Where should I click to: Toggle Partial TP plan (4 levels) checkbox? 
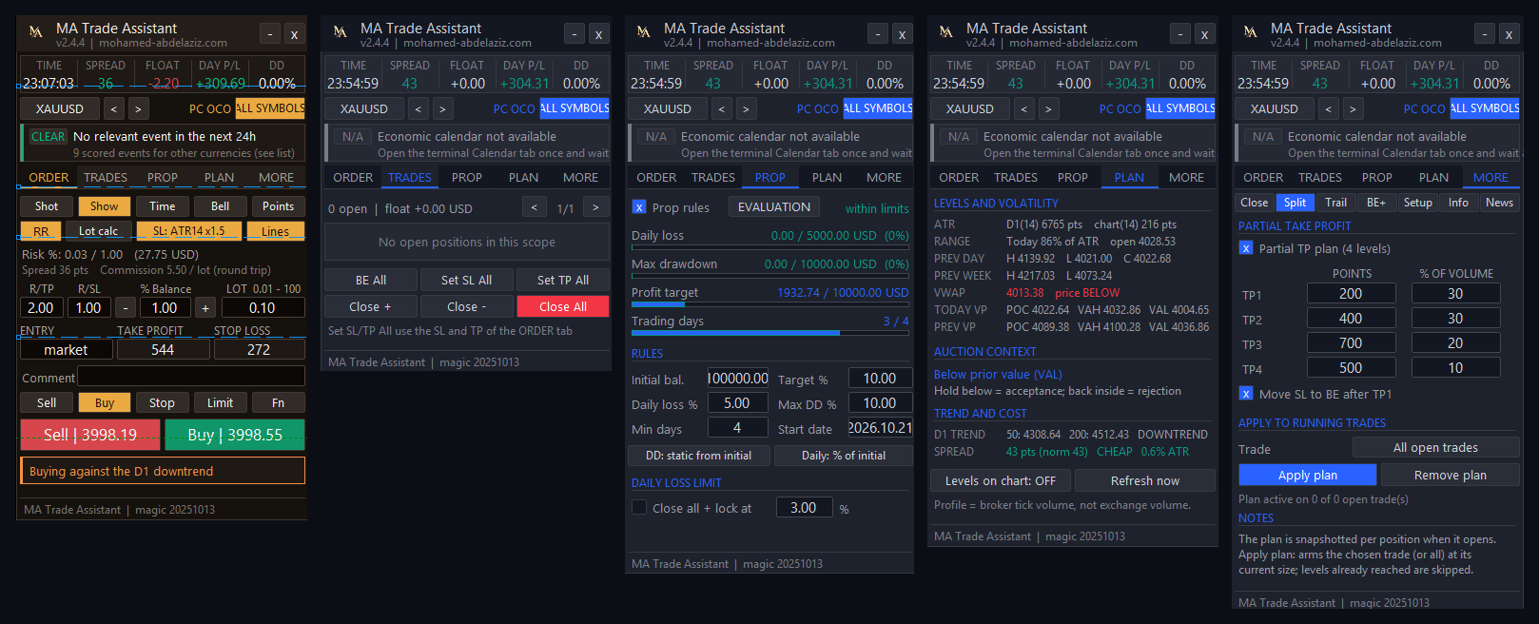click(x=1246, y=248)
